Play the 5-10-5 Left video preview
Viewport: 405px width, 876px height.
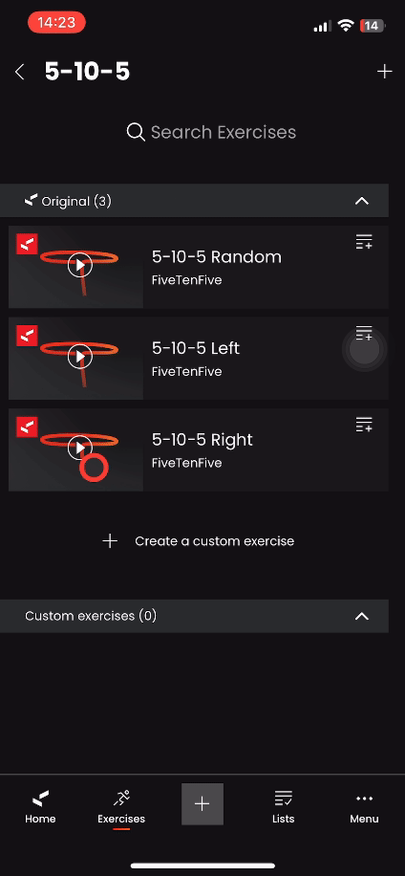click(x=80, y=356)
